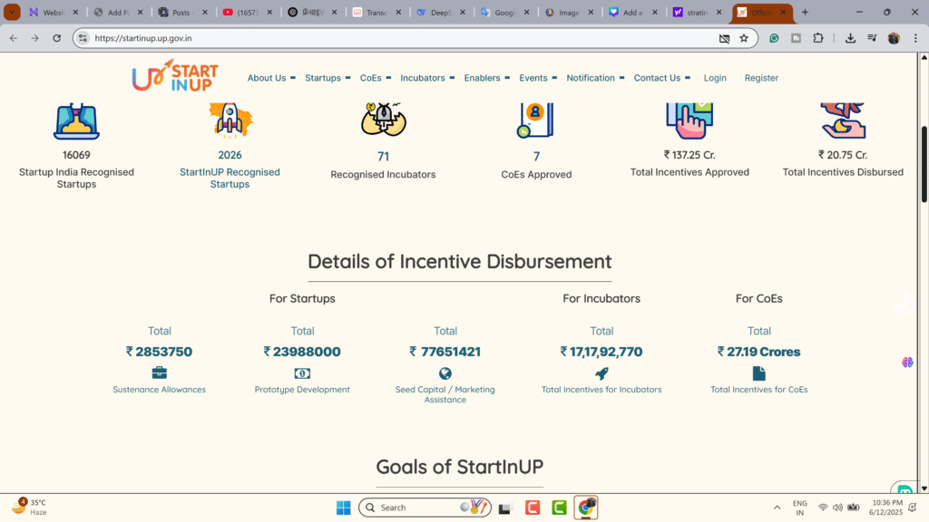929x522 pixels.
Task: Go back to previous page
Action: [x=13, y=38]
